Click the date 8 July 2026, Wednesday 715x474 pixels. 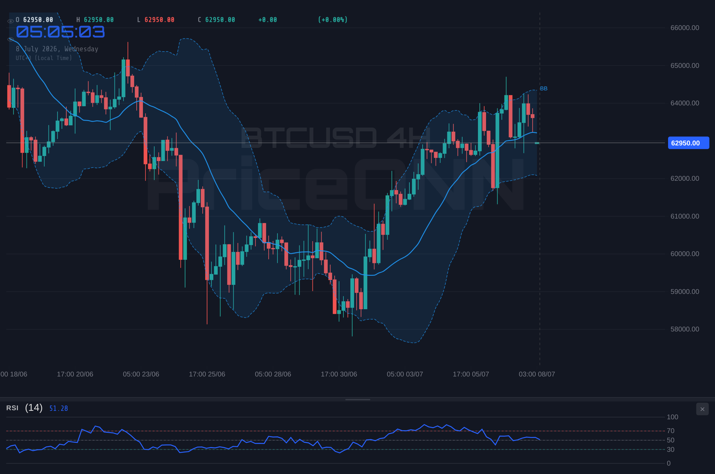[57, 49]
